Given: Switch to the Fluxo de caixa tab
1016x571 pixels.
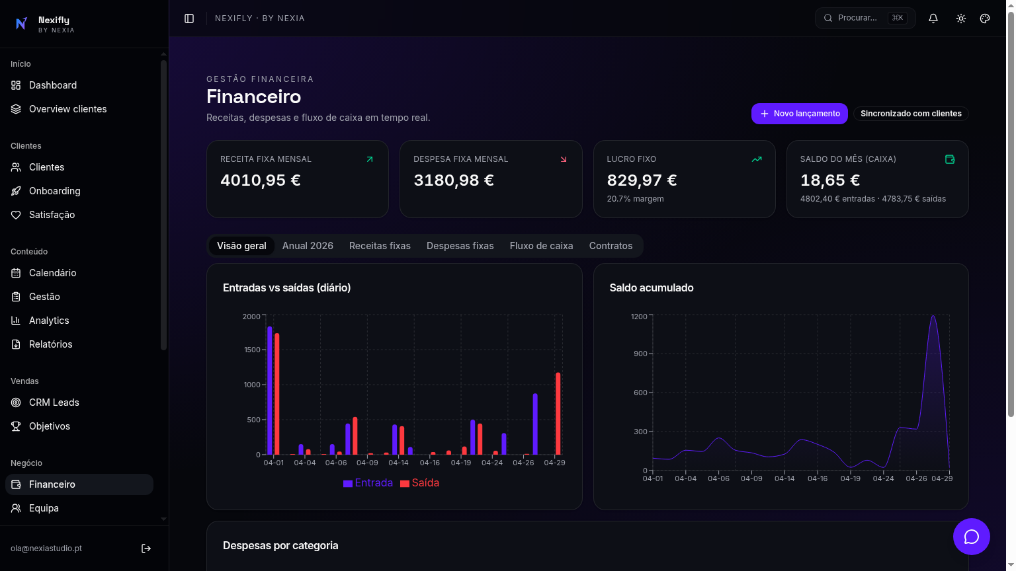Looking at the screenshot, I should (x=541, y=246).
